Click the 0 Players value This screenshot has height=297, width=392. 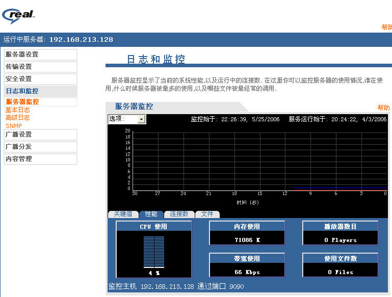pos(340,240)
